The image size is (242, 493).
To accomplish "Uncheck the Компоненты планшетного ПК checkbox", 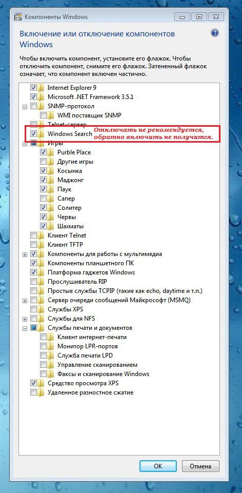I will (x=33, y=263).
